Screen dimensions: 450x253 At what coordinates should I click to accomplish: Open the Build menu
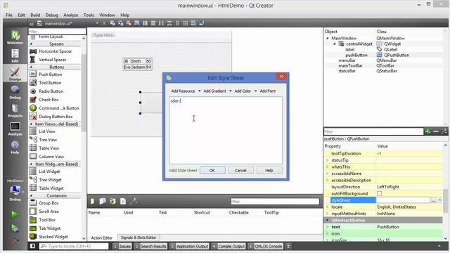coord(35,15)
